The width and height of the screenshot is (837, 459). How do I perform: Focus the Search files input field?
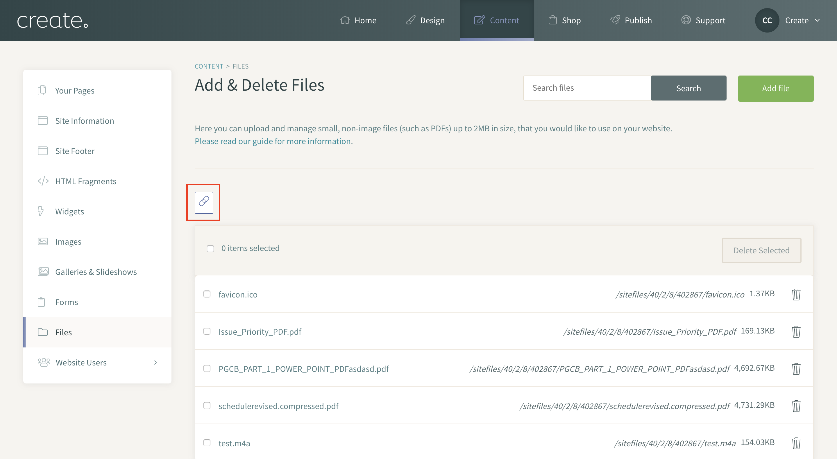click(587, 88)
